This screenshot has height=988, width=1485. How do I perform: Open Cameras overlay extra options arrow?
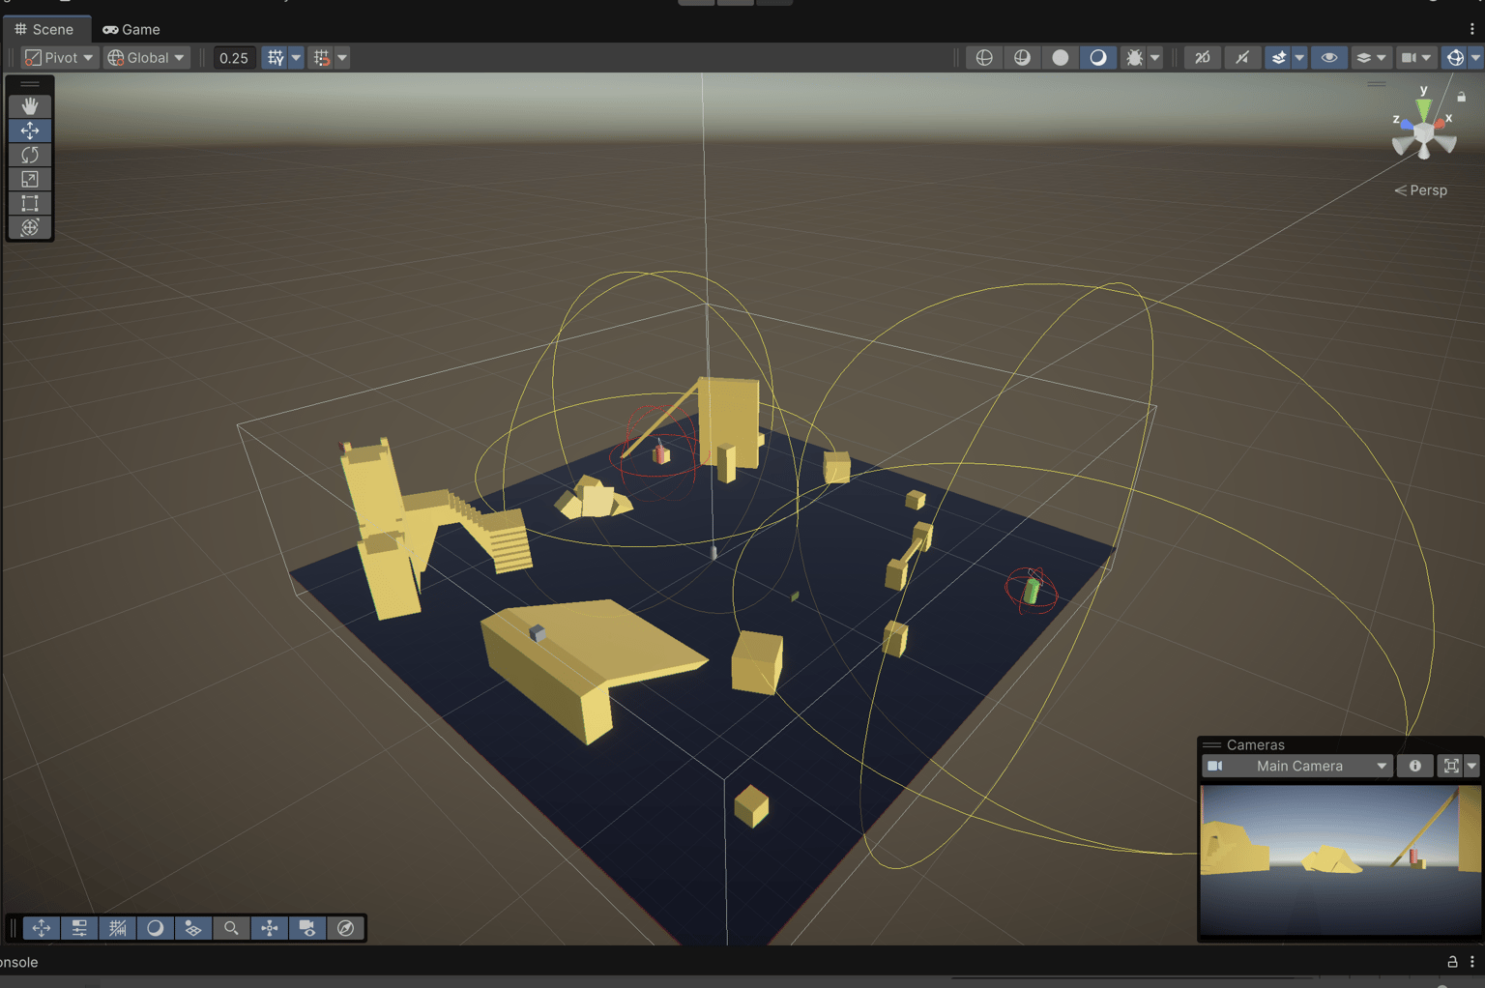coord(1471,767)
